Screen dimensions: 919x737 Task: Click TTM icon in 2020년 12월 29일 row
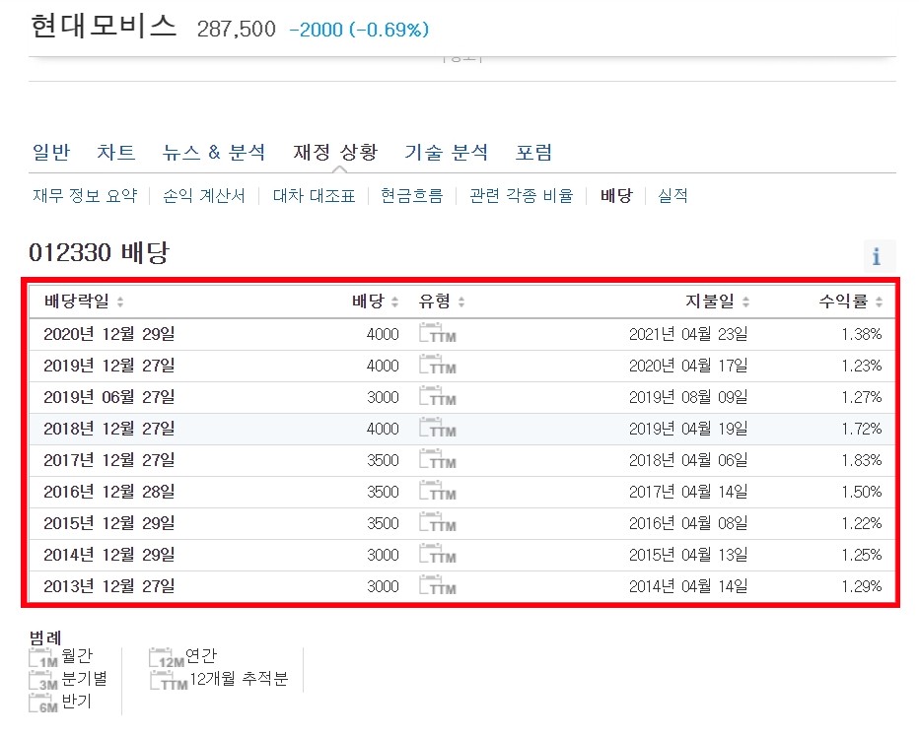[x=437, y=333]
